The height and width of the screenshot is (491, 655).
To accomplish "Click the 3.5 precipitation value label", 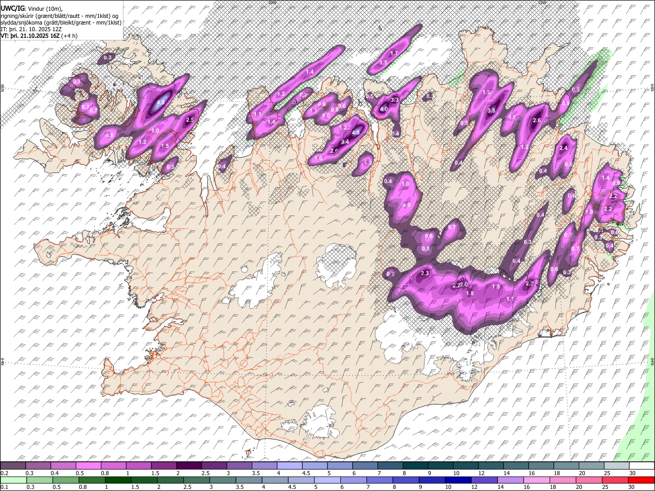I will point(492,110).
